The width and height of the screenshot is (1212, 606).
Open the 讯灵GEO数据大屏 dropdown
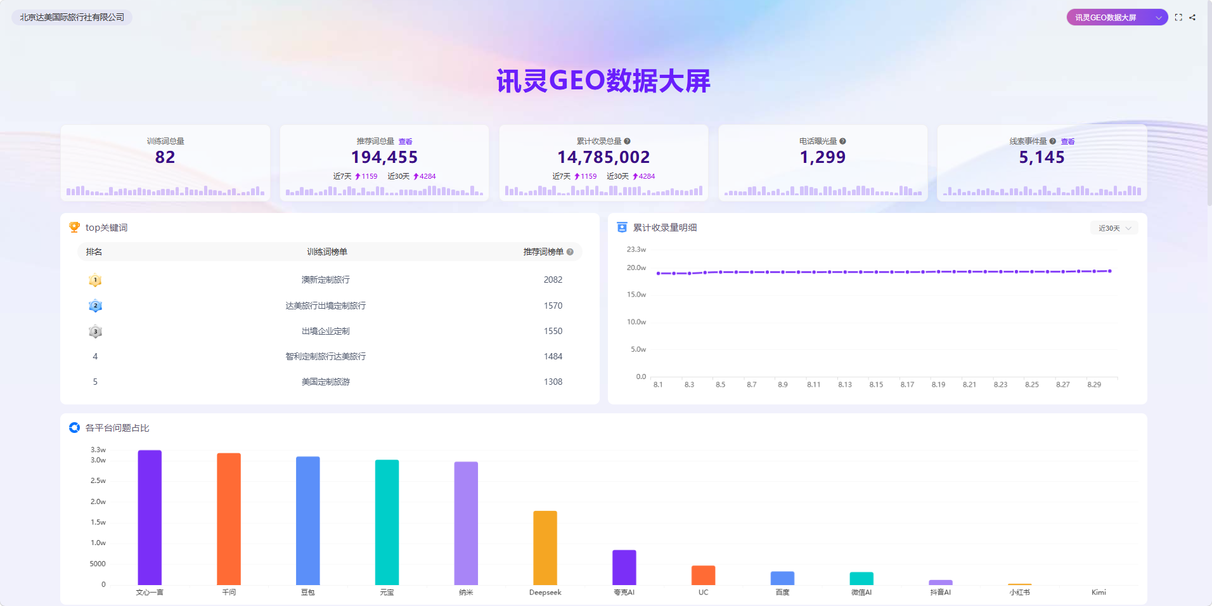[1117, 18]
